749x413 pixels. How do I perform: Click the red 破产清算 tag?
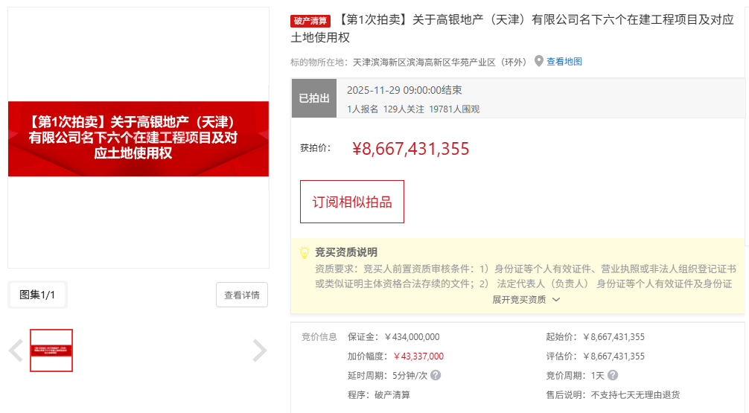310,22
